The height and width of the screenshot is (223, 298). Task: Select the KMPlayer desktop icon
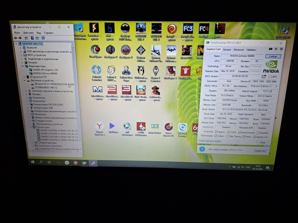(x=113, y=128)
